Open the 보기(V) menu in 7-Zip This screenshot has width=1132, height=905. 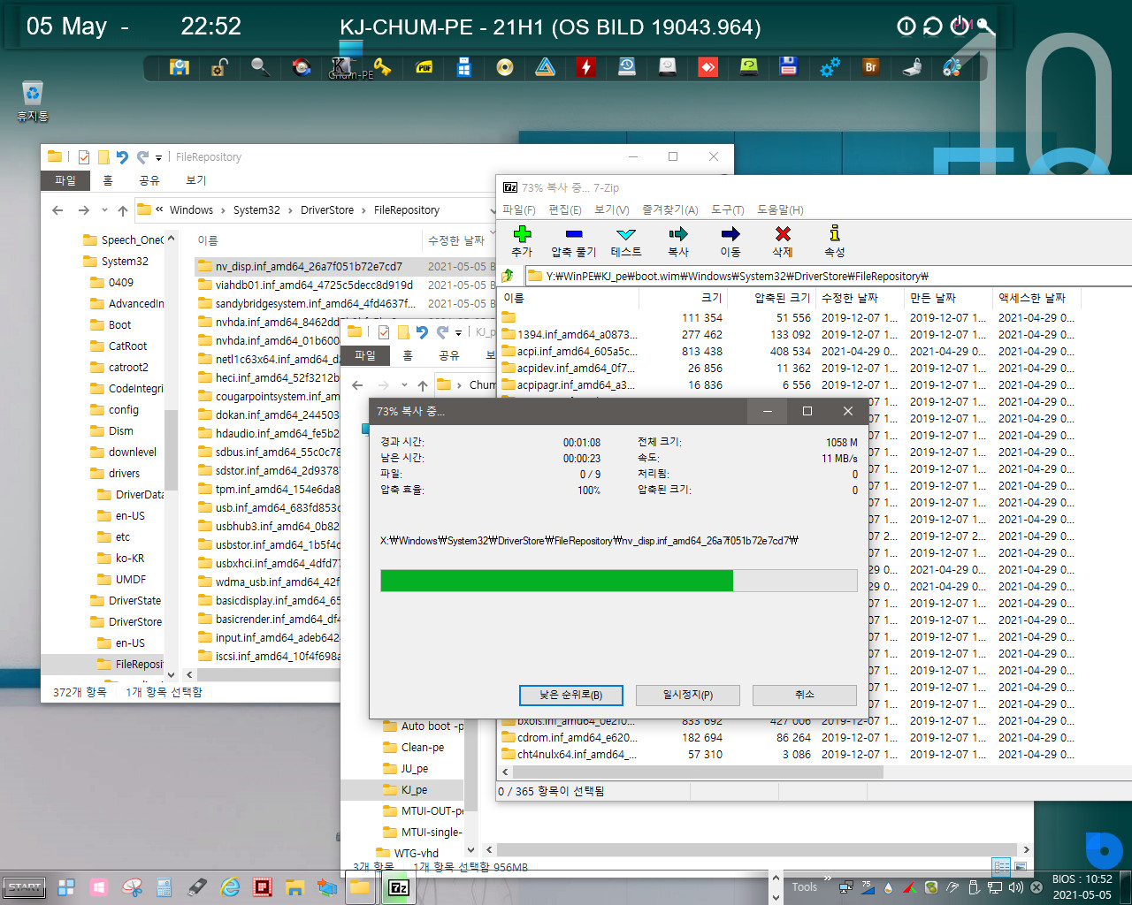click(612, 209)
